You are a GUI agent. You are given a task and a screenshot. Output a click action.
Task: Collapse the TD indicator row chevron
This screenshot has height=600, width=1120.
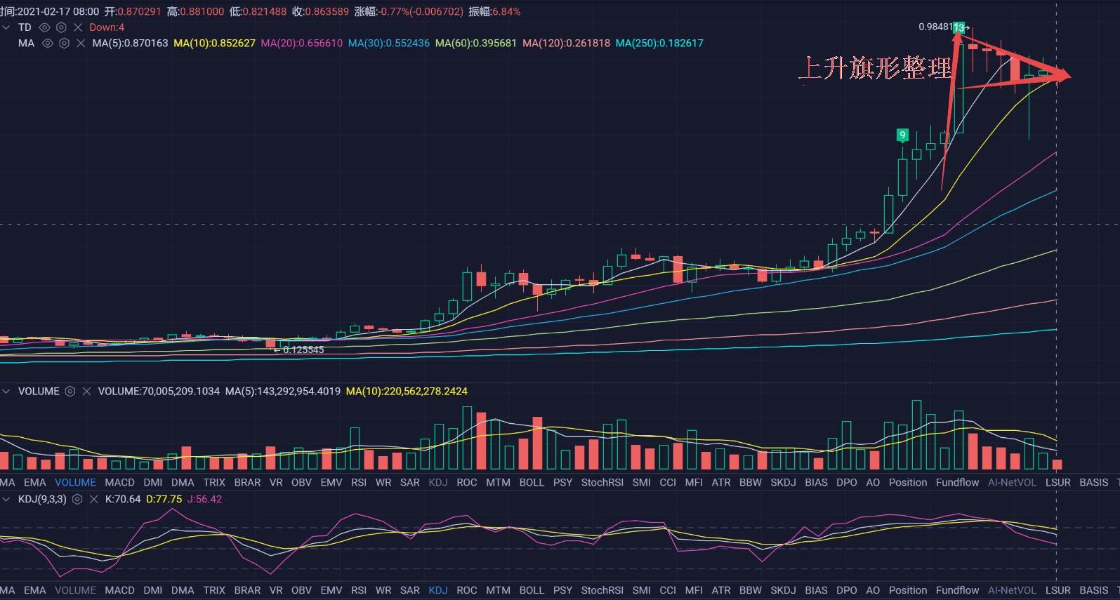[x=6, y=27]
